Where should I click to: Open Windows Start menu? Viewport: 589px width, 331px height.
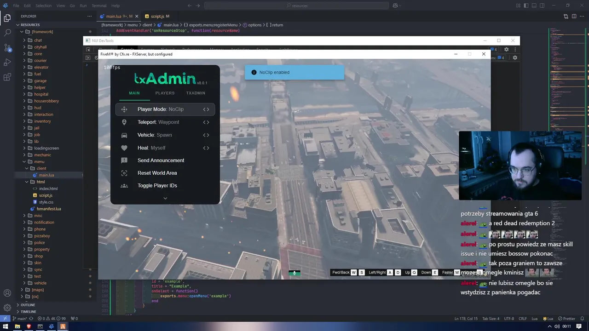click(6, 326)
